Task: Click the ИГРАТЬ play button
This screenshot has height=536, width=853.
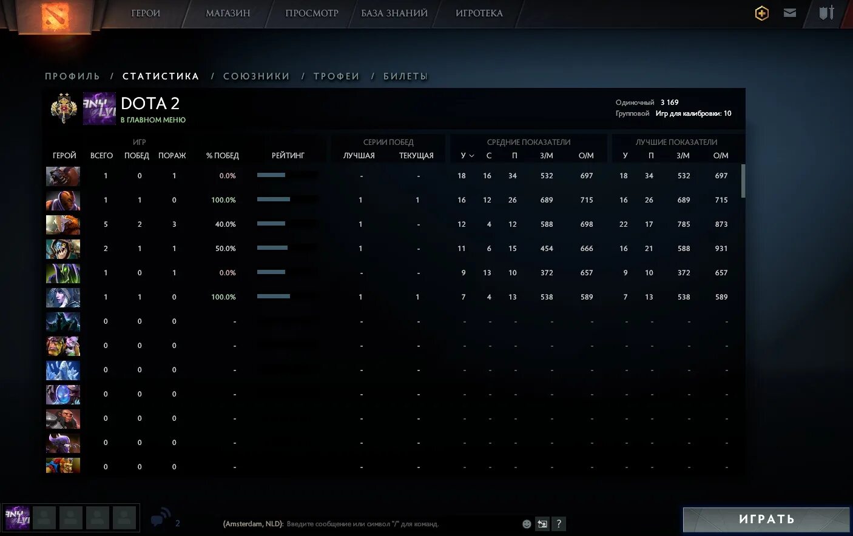Action: 766,520
